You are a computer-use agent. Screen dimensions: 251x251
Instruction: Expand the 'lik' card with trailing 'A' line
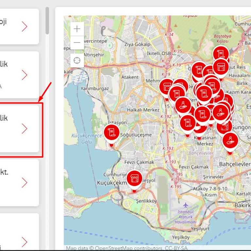(25, 75)
